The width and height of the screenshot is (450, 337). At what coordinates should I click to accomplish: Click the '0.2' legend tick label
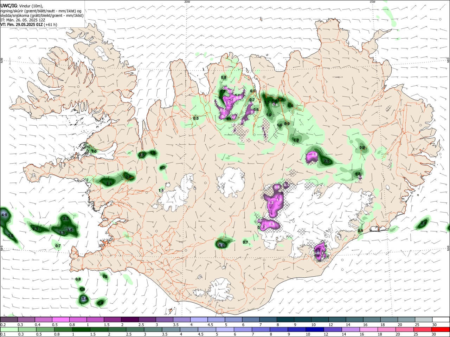coord(3,325)
